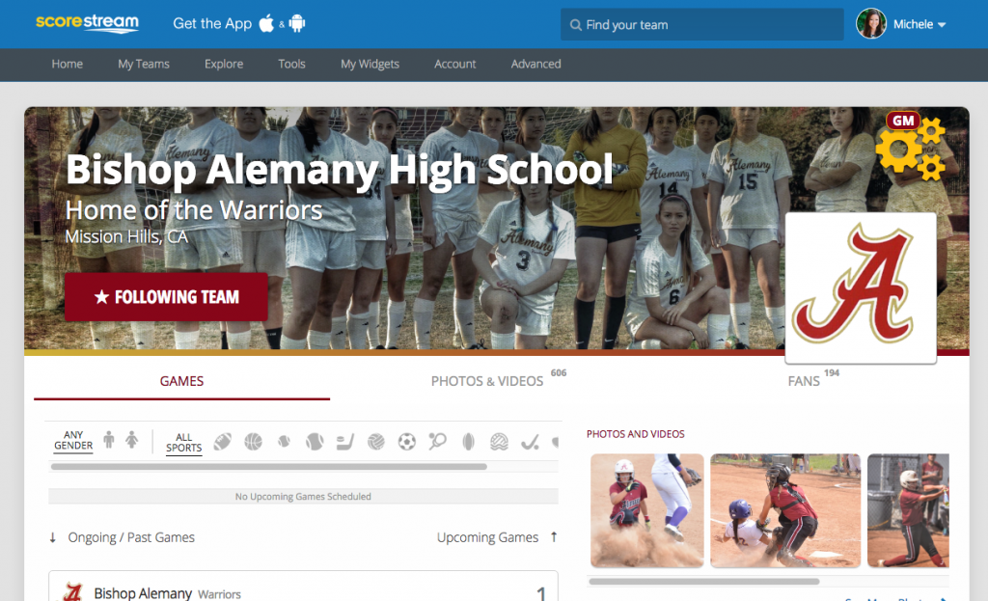
Task: Toggle the boys gender filter
Action: [109, 440]
